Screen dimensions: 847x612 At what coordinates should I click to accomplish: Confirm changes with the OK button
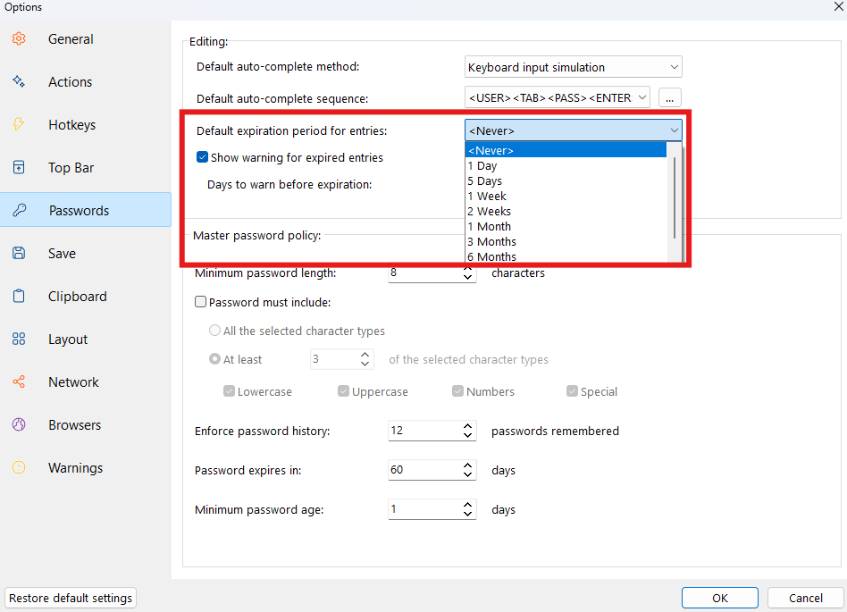[719, 598]
